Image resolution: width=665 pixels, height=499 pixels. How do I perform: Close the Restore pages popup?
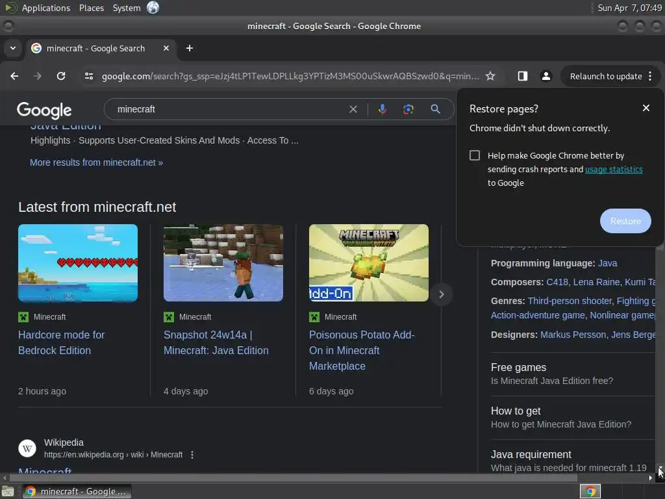(646, 109)
